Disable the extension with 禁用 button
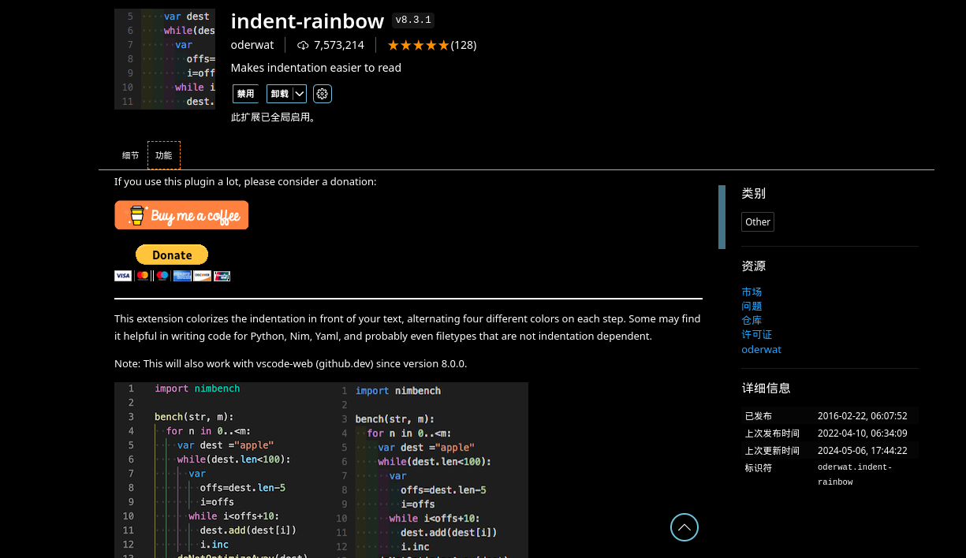This screenshot has height=558, width=966. pyautogui.click(x=245, y=93)
